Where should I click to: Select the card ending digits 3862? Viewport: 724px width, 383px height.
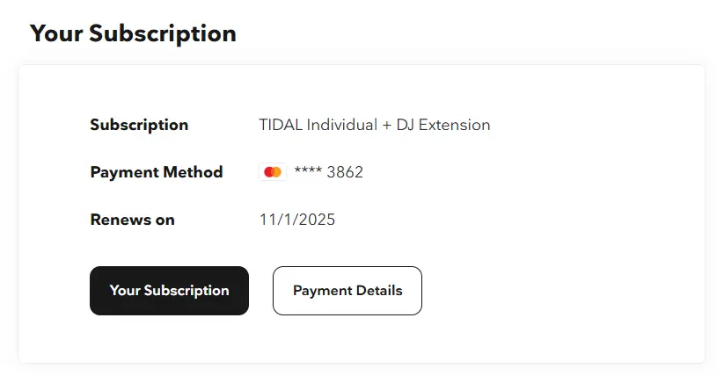click(x=345, y=172)
